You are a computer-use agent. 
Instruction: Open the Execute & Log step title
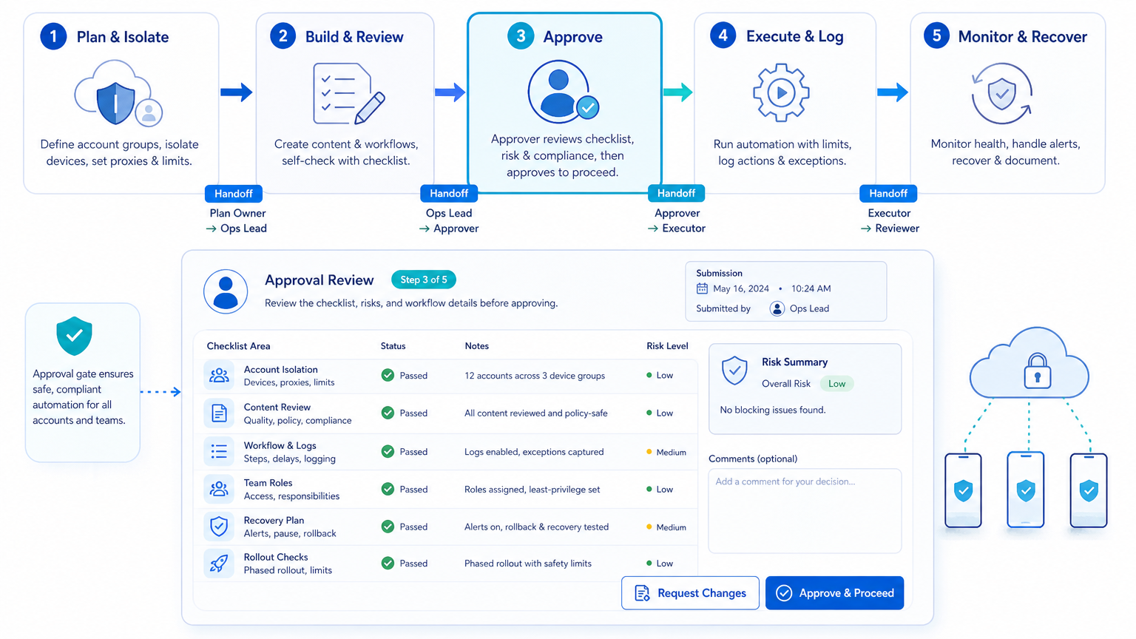[x=795, y=36]
